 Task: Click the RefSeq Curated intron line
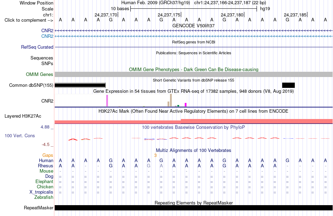coord(194,47)
